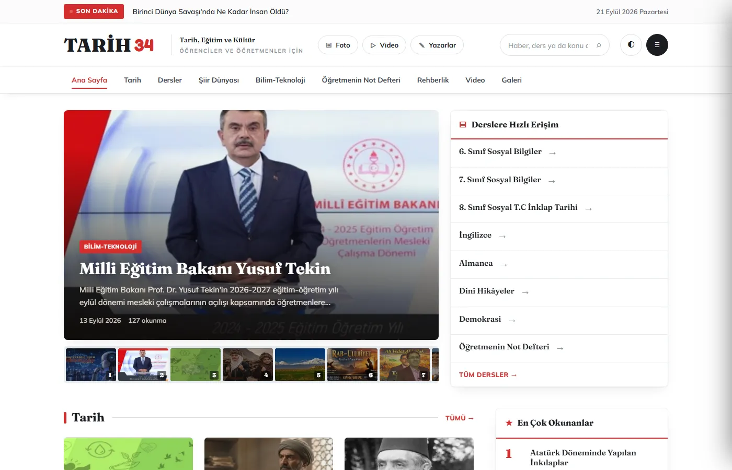Select slider thumbnail number 3
Image resolution: width=732 pixels, height=470 pixels.
click(196, 365)
